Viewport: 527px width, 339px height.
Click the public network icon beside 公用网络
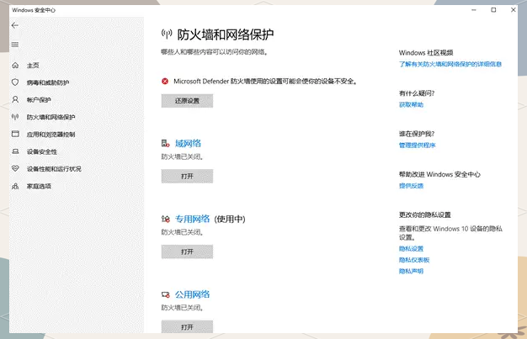pos(165,294)
